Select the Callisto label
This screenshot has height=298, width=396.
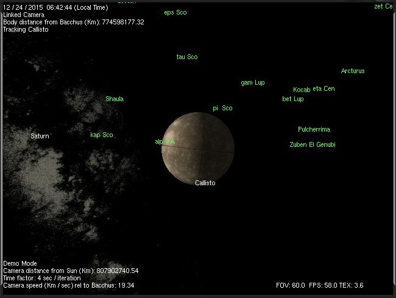(x=205, y=183)
